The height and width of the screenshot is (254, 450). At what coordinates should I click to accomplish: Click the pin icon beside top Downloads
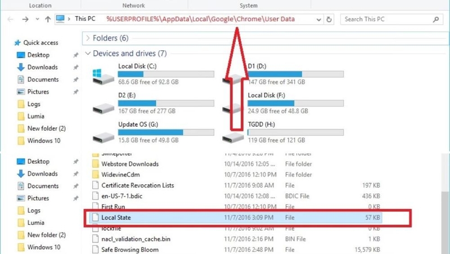point(75,67)
